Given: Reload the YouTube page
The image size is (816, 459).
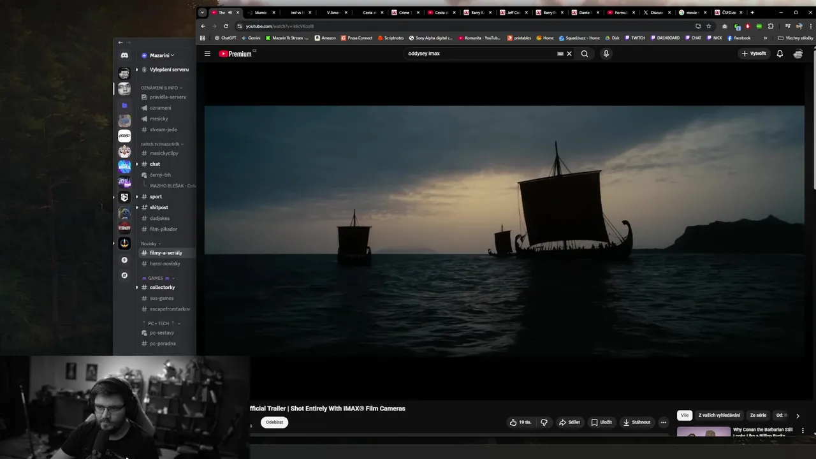Looking at the screenshot, I should (226, 26).
